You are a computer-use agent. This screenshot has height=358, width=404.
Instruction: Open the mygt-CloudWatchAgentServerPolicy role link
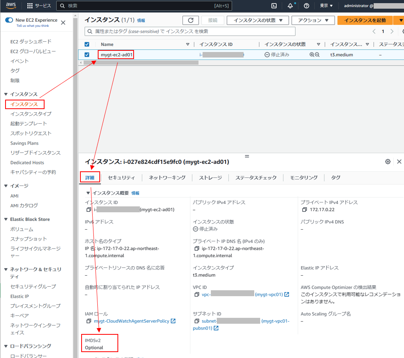tap(131, 321)
